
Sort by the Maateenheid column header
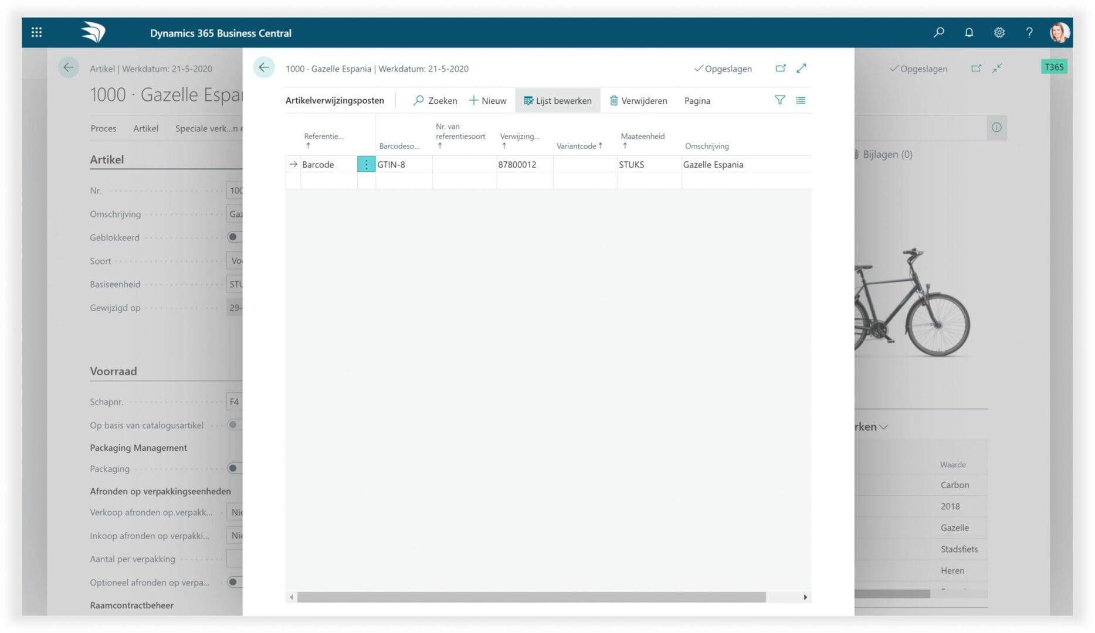coord(643,140)
